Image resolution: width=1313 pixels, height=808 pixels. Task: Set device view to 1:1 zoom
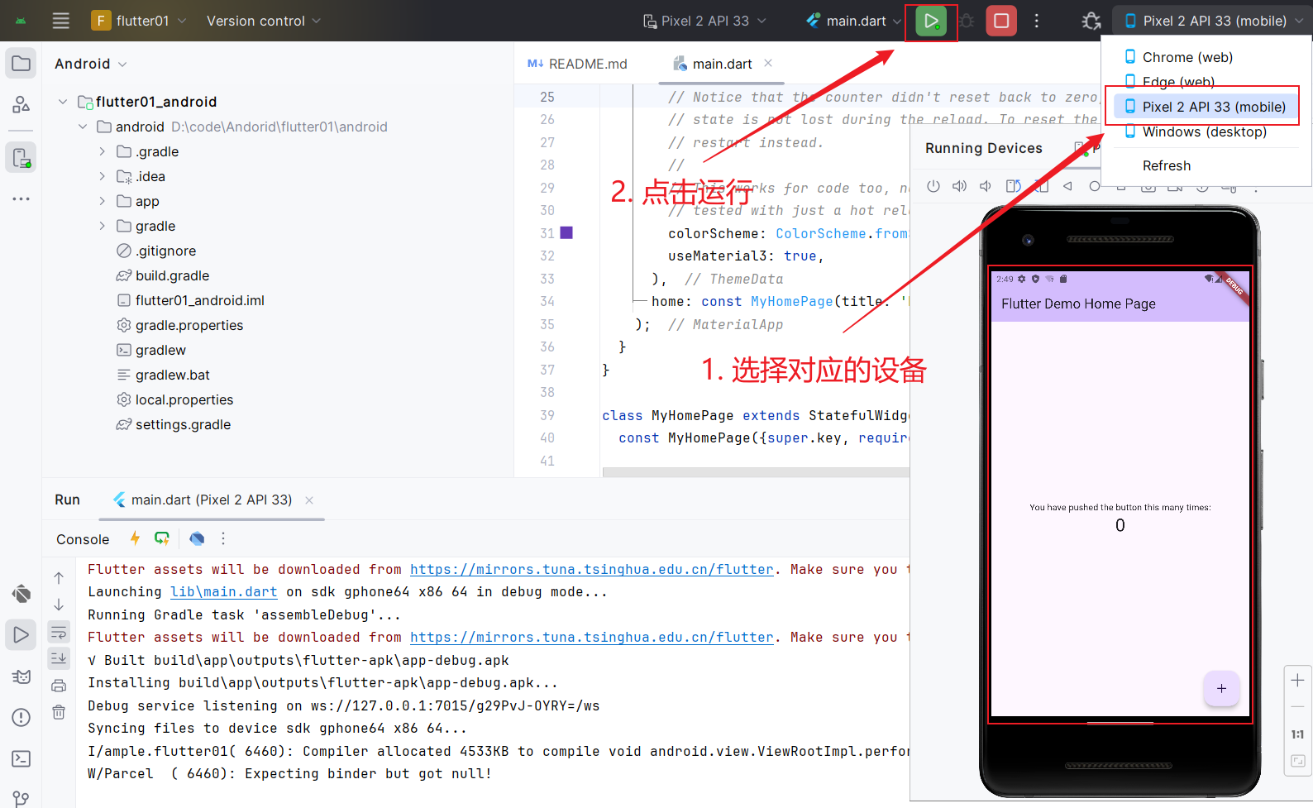1297,734
